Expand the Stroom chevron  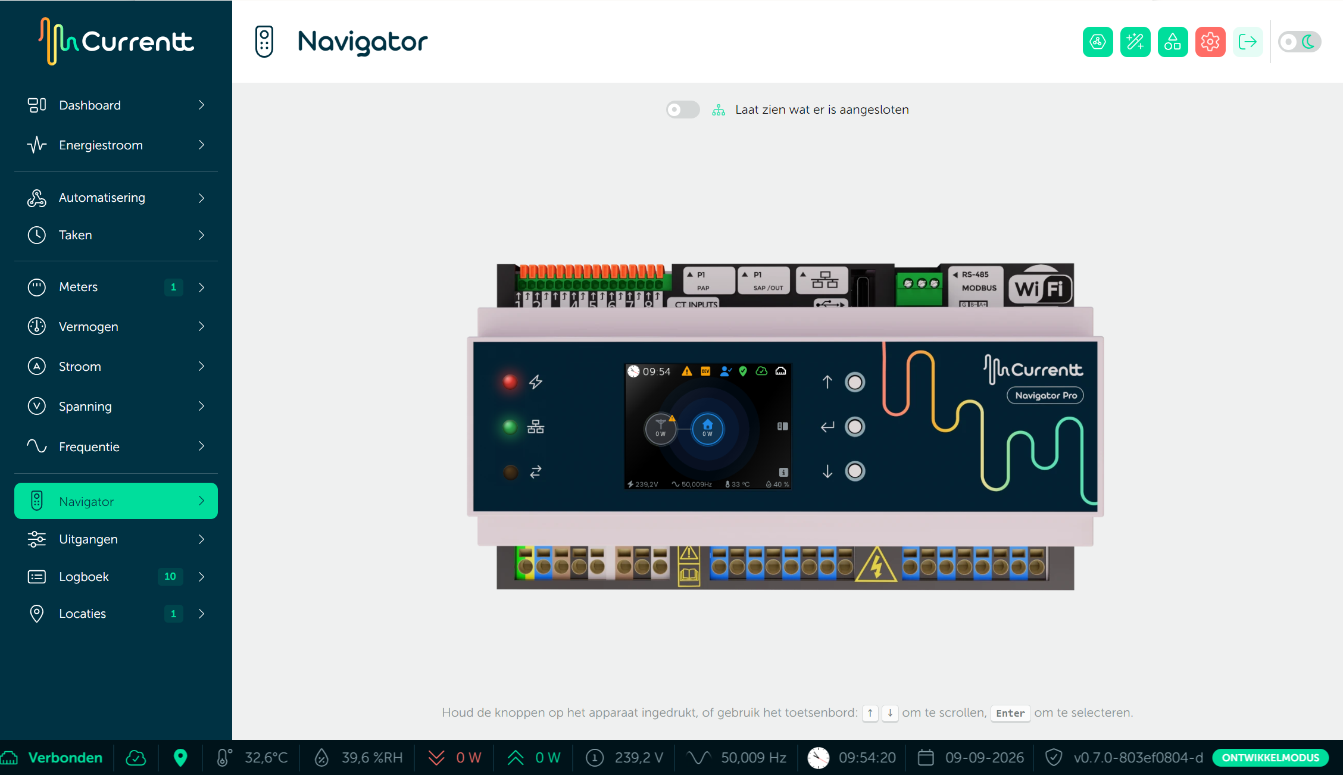202,367
